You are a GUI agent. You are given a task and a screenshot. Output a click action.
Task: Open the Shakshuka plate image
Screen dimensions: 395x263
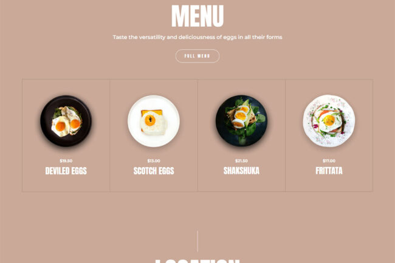coord(241,121)
